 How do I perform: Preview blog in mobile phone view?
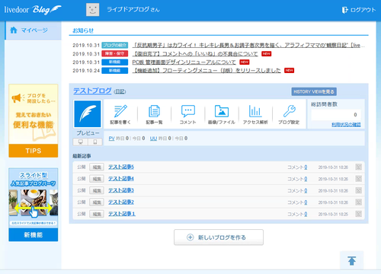[95, 142]
